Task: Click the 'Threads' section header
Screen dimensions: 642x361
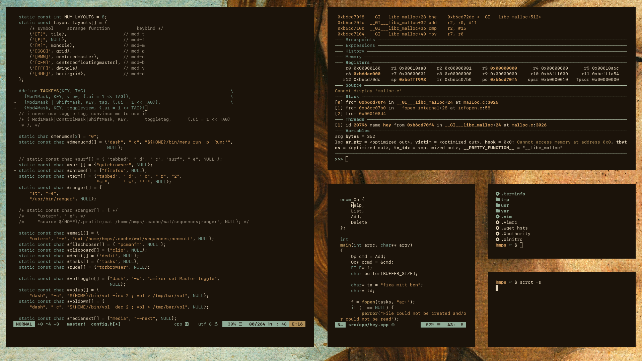Action: pos(355,119)
